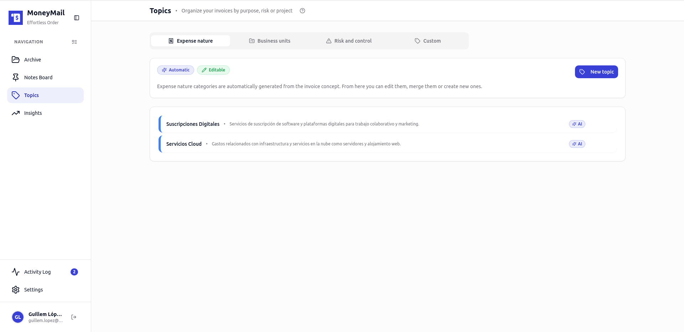Open the Insights trend icon
Image resolution: width=684 pixels, height=332 pixels.
(x=16, y=113)
